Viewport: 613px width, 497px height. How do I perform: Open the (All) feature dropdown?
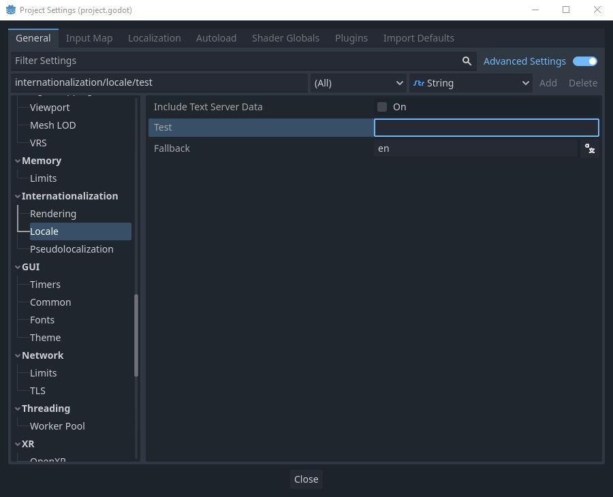coord(358,83)
